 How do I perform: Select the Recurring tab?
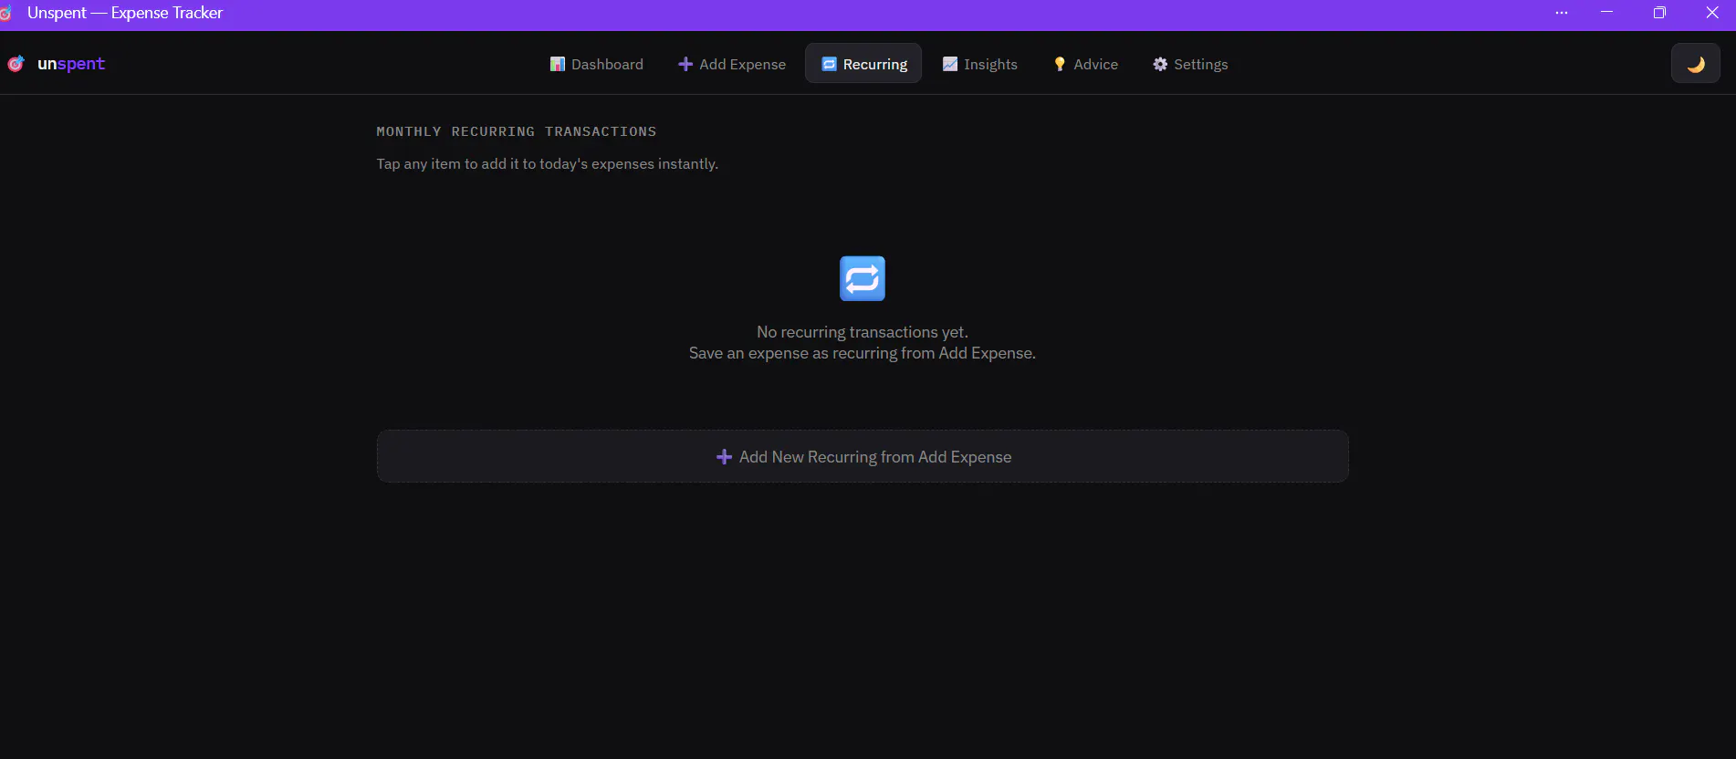point(863,64)
